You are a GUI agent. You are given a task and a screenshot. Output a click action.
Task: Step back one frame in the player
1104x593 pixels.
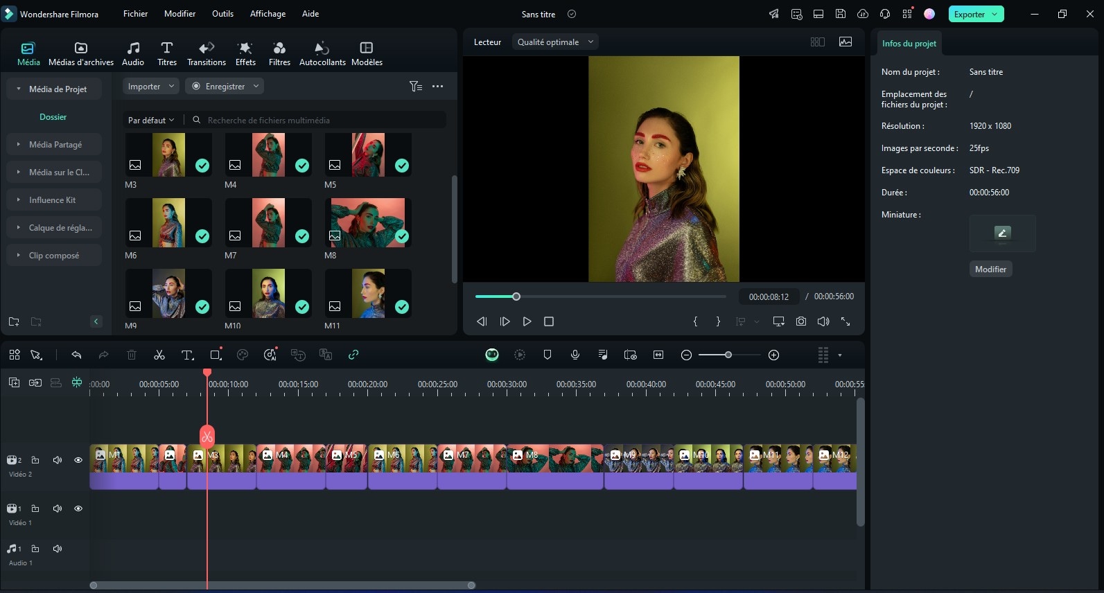tap(482, 321)
